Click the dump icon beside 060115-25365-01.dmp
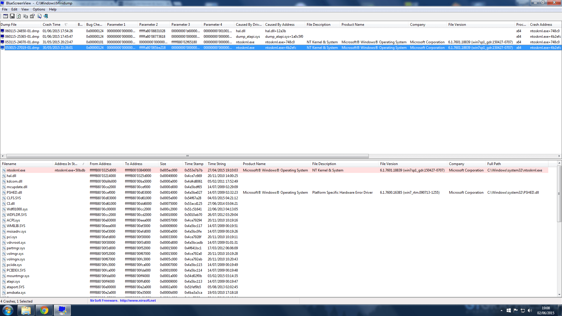 [x=3, y=37]
